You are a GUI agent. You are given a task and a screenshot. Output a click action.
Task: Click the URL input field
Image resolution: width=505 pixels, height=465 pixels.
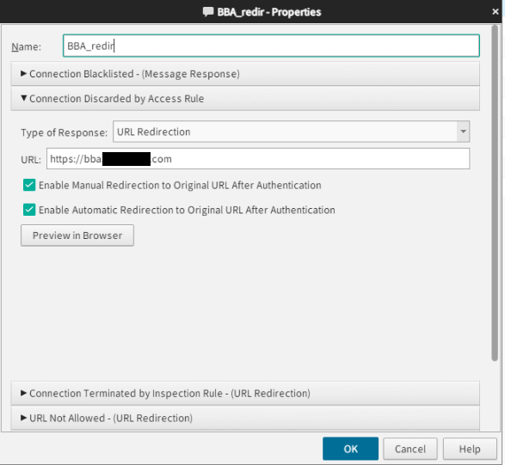[x=258, y=159]
